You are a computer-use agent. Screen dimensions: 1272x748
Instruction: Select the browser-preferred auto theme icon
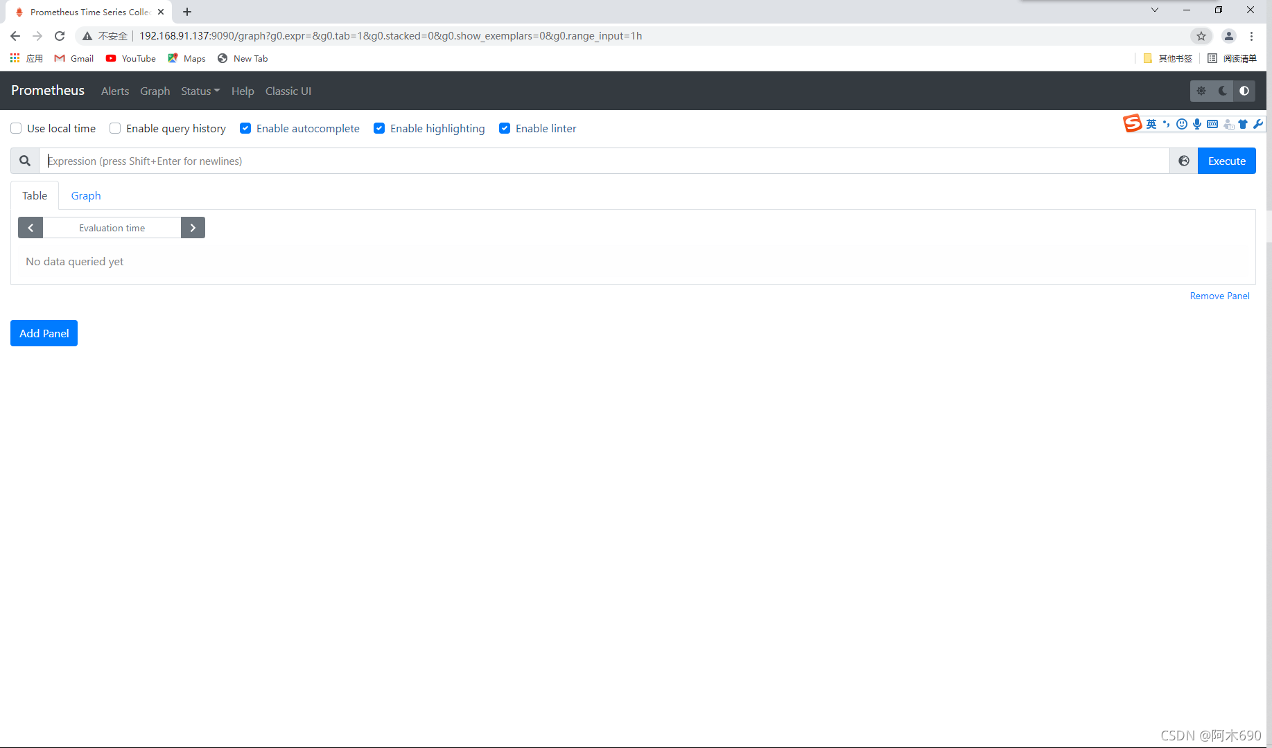click(1244, 91)
